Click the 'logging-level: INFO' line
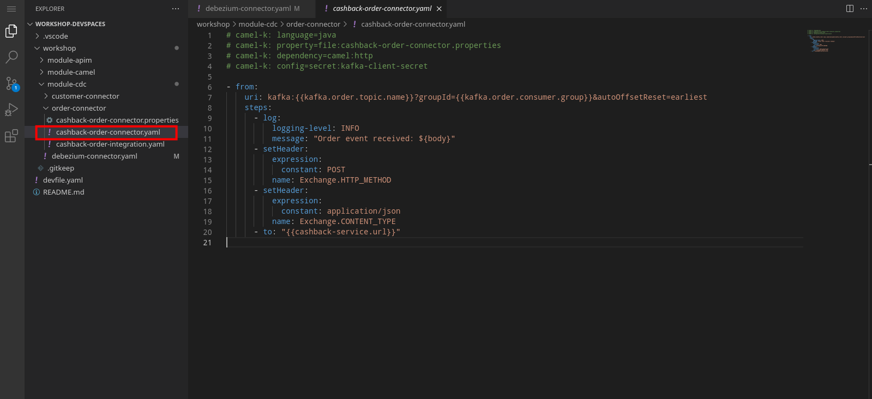The height and width of the screenshot is (399, 872). click(x=315, y=128)
